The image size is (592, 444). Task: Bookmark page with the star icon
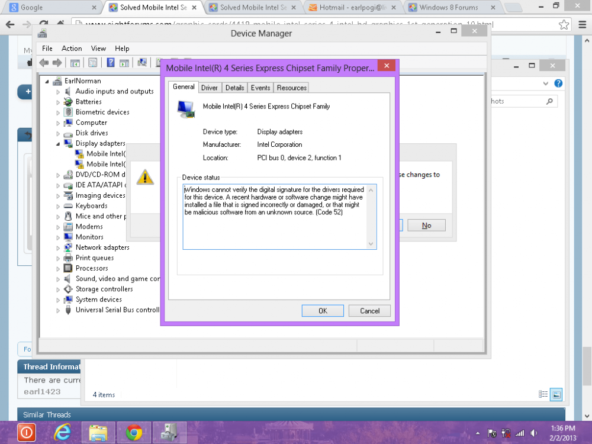[x=564, y=25]
